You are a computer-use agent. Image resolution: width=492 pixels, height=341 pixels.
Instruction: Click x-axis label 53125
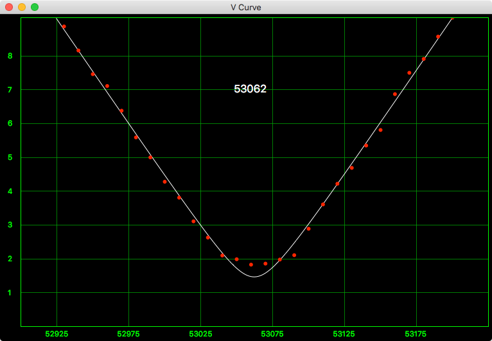tap(344, 334)
